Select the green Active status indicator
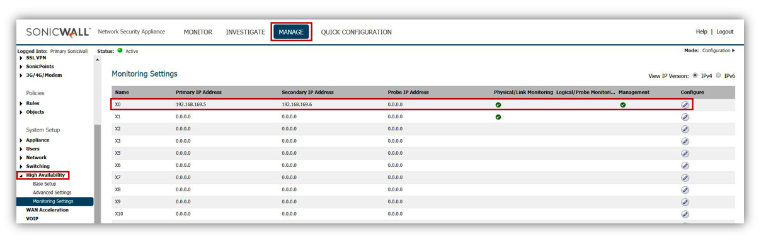The height and width of the screenshot is (241, 761). (x=120, y=51)
